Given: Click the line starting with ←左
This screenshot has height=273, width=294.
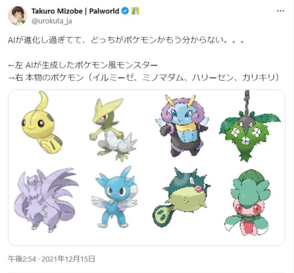Looking at the screenshot, I should coord(83,65).
